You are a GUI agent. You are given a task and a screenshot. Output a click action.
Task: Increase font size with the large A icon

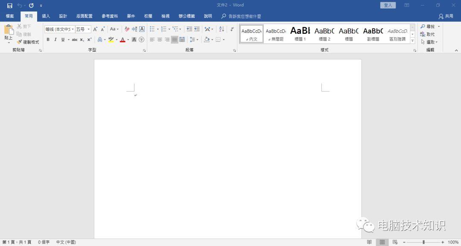point(95,29)
